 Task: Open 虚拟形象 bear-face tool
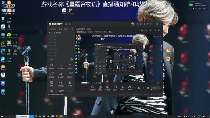tap(61, 84)
